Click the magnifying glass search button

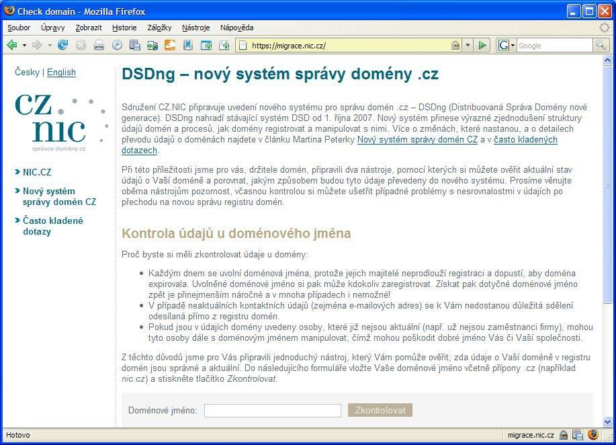(x=601, y=45)
